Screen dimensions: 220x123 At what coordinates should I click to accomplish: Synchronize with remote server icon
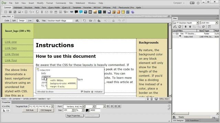click(203, 27)
